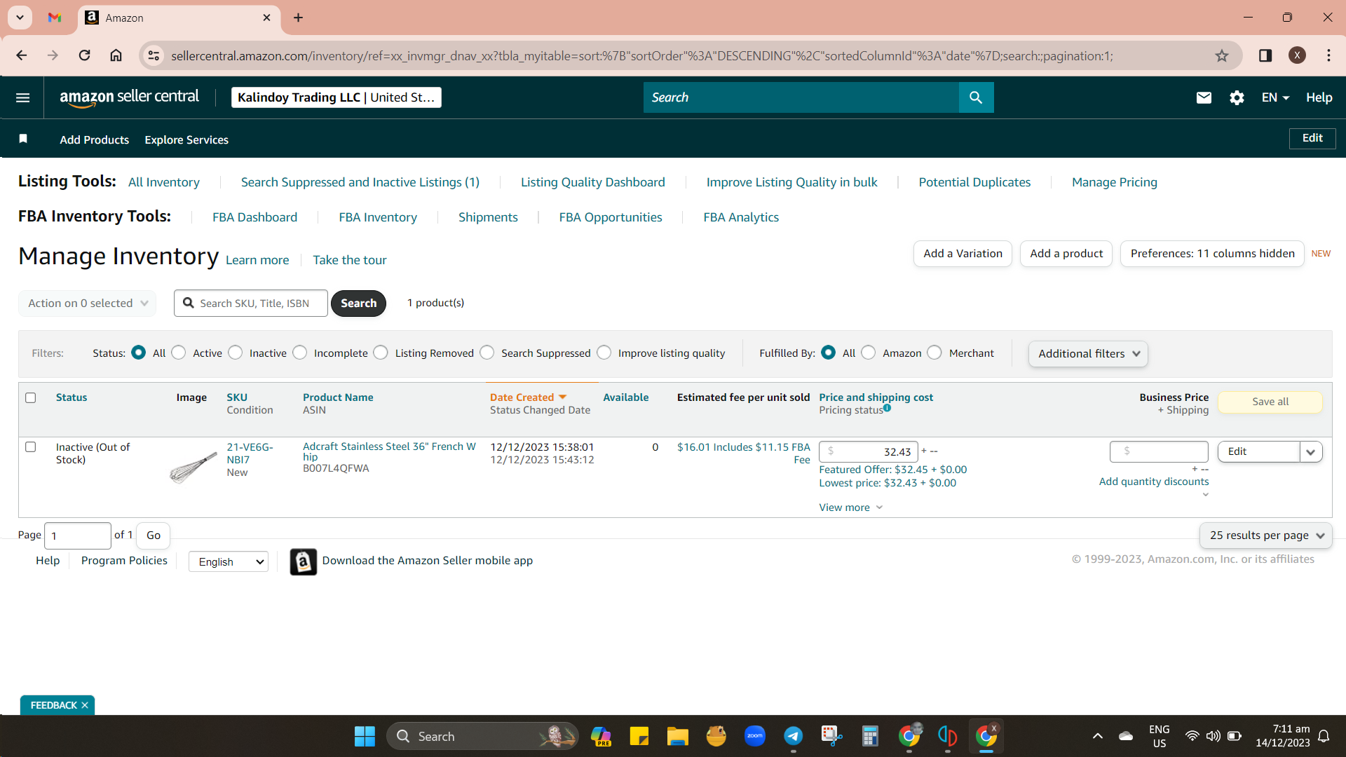Click the Amazon Seller Central logo
This screenshot has height=757, width=1346.
[x=129, y=97]
